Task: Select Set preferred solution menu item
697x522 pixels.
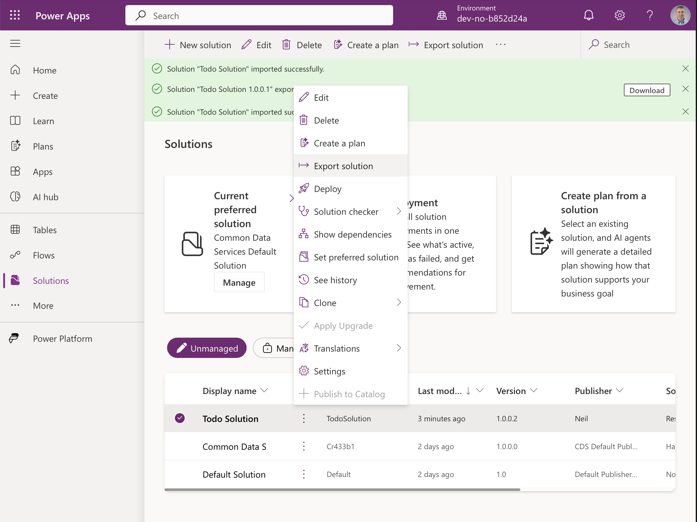Action: point(350,257)
